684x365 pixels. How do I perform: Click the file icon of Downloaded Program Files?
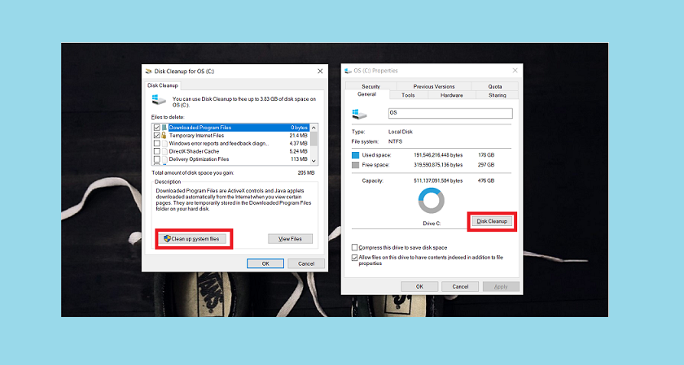[164, 128]
